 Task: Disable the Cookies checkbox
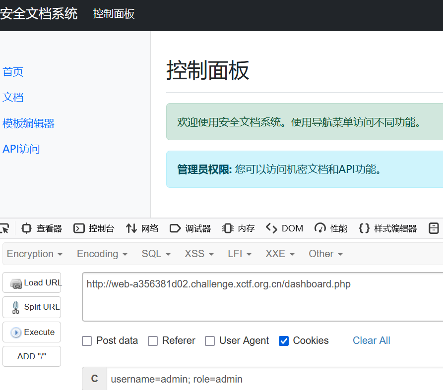[283, 341]
